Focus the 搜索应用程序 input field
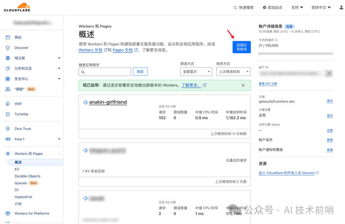The width and height of the screenshot is (345, 224). (105, 72)
